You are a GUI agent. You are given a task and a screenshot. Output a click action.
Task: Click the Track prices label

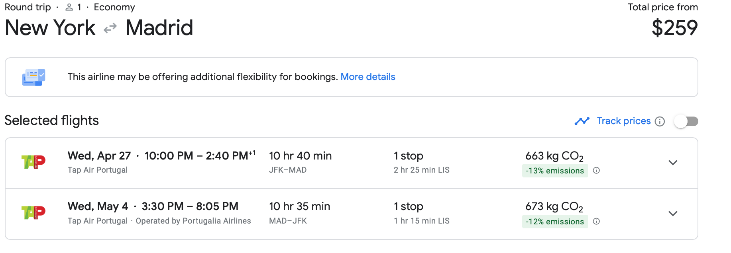point(624,121)
